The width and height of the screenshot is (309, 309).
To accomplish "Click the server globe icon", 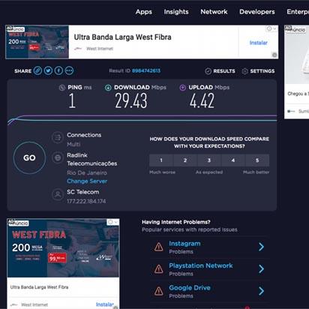I will click(x=58, y=157).
